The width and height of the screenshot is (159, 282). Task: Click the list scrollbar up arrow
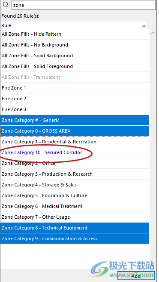click(153, 33)
